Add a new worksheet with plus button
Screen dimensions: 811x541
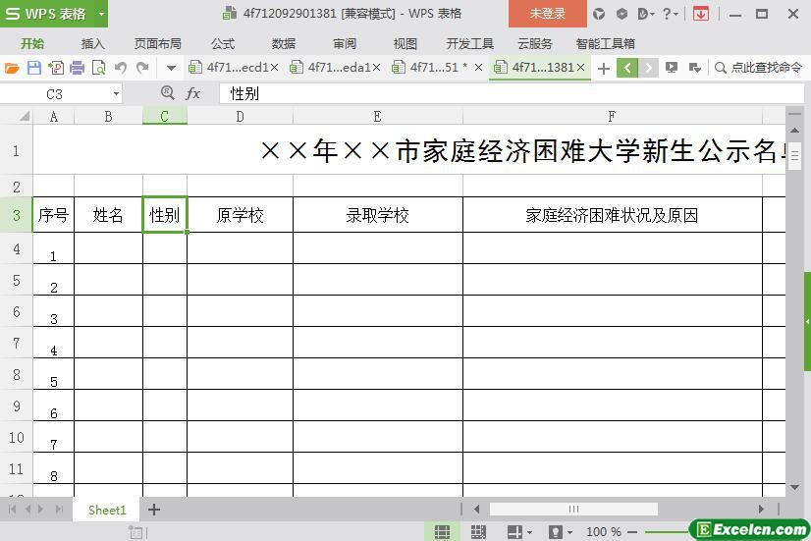click(153, 510)
